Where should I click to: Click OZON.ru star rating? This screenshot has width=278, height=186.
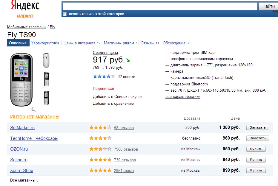coord(100,149)
